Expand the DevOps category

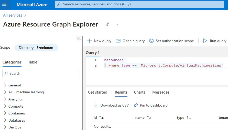[5, 127]
